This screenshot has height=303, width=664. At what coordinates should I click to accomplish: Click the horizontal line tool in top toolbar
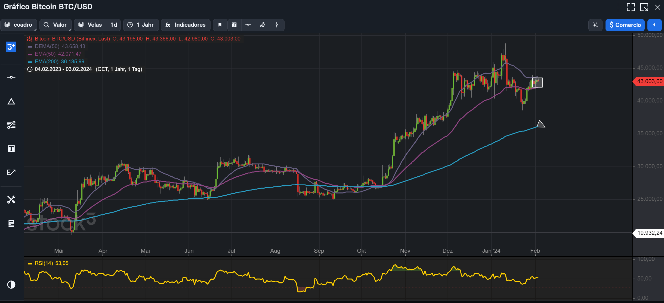(x=248, y=25)
